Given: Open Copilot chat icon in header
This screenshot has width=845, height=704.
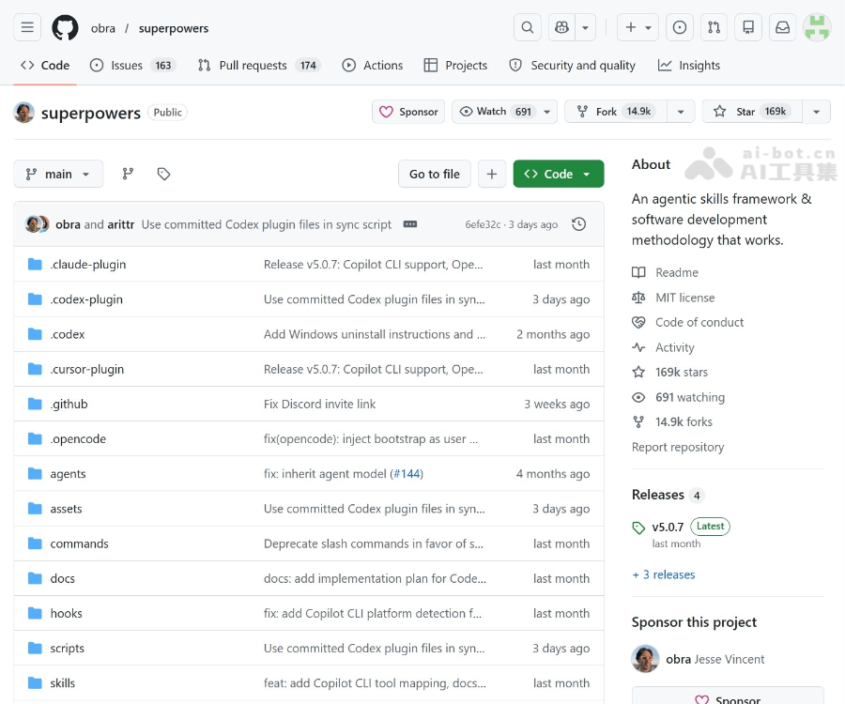Looking at the screenshot, I should coord(561,27).
